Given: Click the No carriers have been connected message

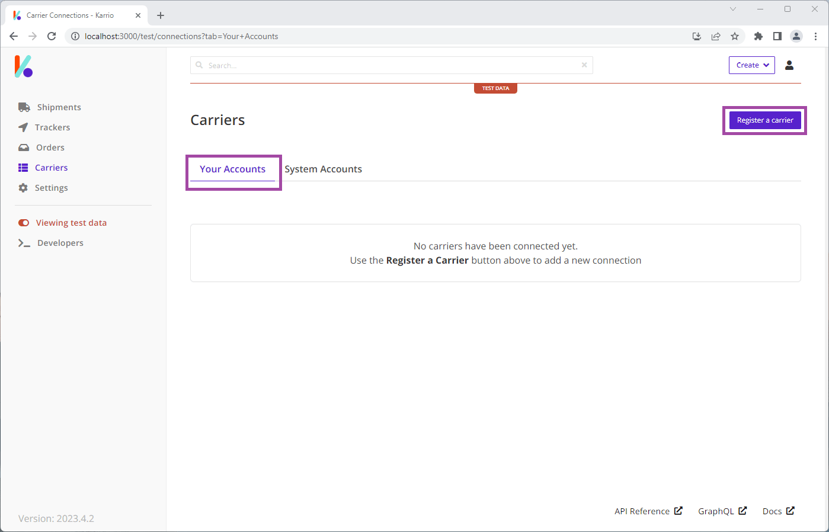Looking at the screenshot, I should click(x=495, y=246).
